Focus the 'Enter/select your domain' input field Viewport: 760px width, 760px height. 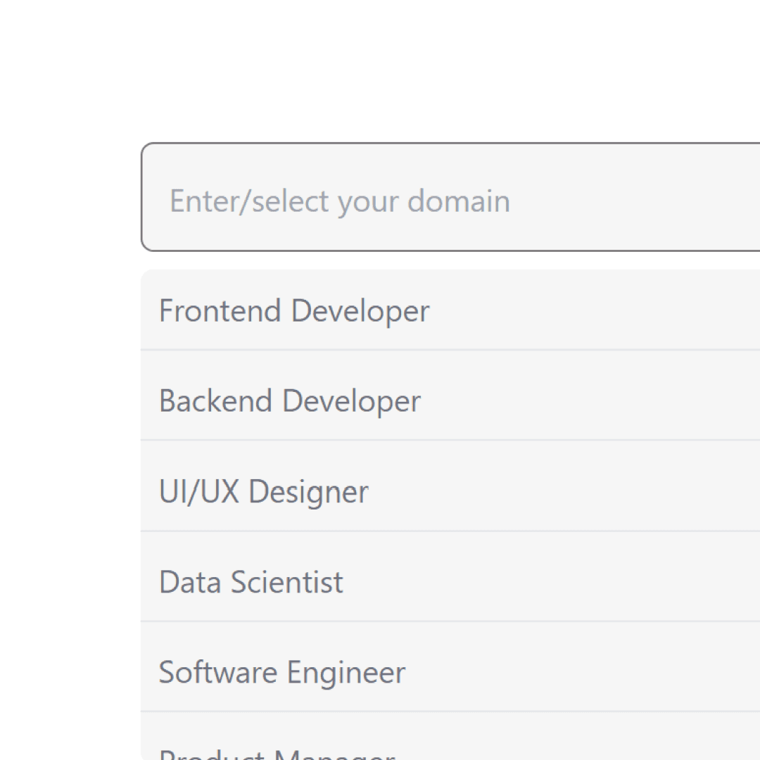pos(450,197)
